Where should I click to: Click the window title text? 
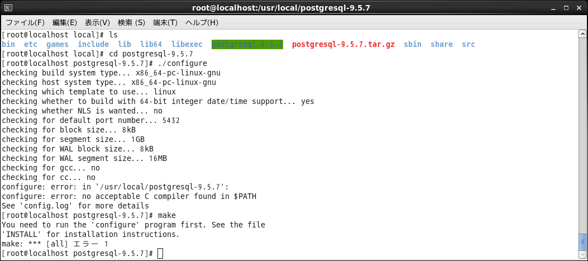pos(284,8)
